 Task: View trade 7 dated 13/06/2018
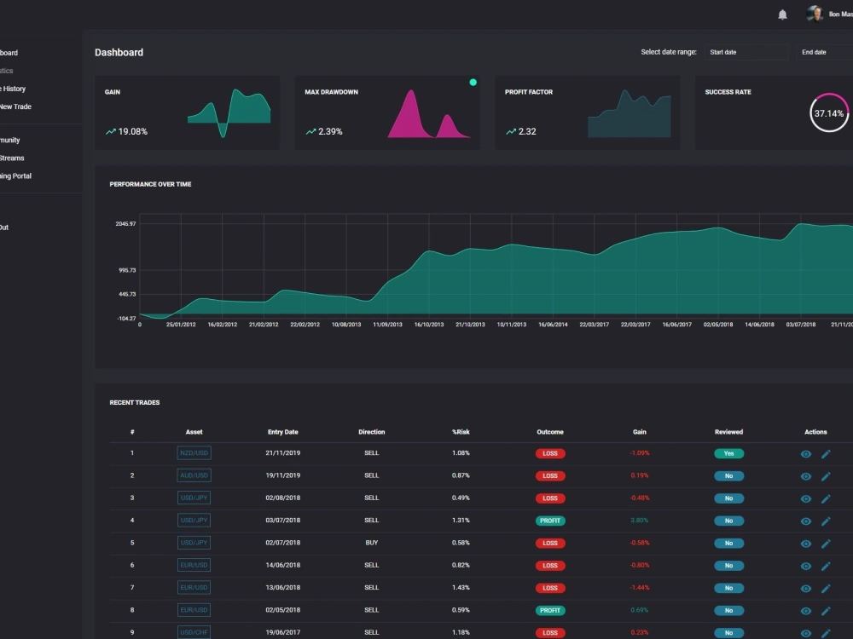coord(806,589)
